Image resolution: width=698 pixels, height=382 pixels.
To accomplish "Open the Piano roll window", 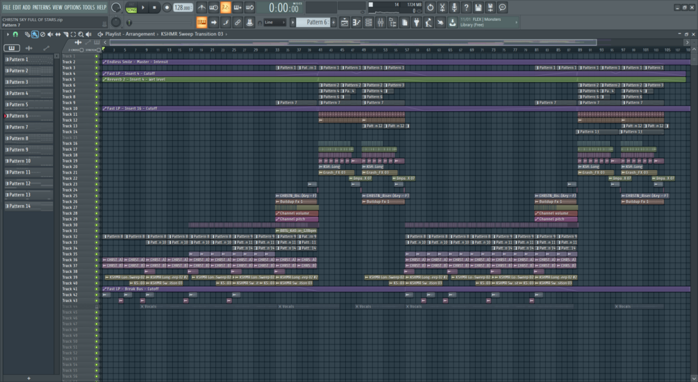I will pyautogui.click(x=356, y=22).
